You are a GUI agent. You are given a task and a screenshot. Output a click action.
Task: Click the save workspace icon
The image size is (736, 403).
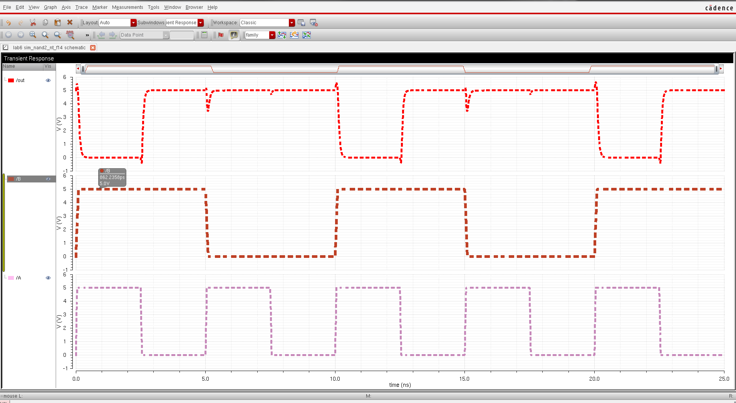(x=301, y=23)
